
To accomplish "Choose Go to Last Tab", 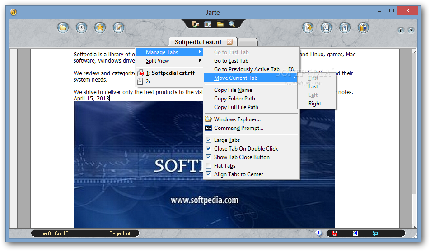I will (251, 61).
